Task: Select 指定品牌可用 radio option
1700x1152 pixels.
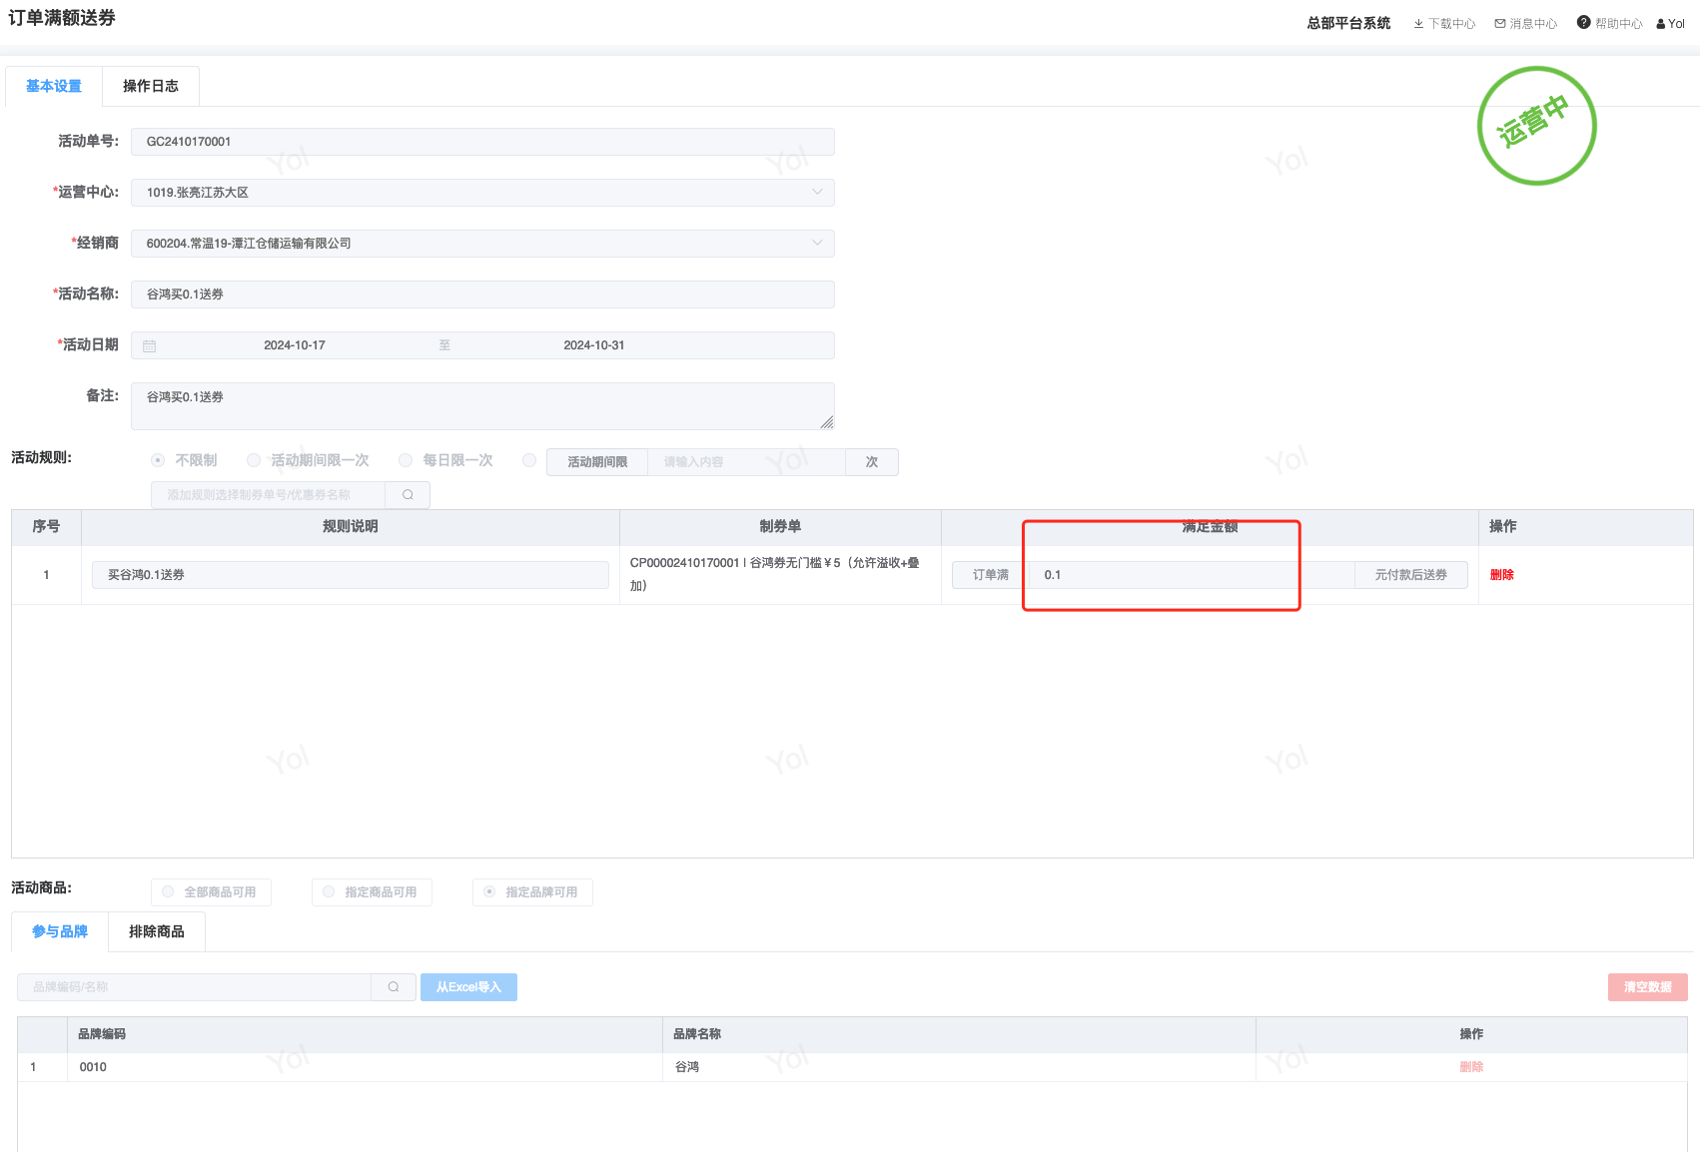Action: coord(489,891)
